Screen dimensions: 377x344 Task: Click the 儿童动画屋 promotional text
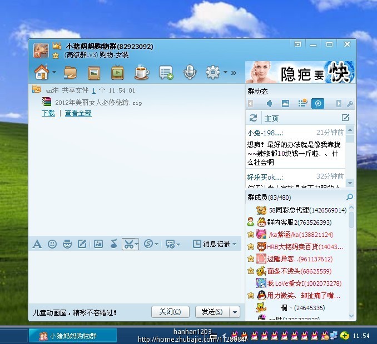[75, 312]
